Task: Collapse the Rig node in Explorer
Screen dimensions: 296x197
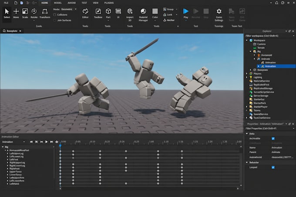Action: tap(250, 51)
